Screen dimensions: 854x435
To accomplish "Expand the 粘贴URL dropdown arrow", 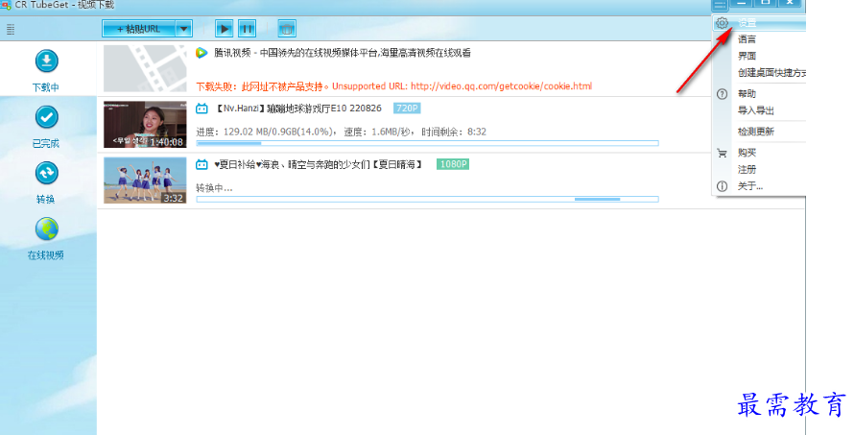I will click(x=184, y=29).
